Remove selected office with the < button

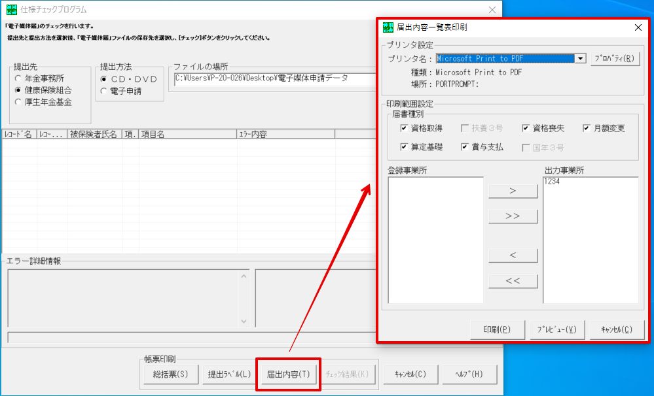tap(513, 256)
